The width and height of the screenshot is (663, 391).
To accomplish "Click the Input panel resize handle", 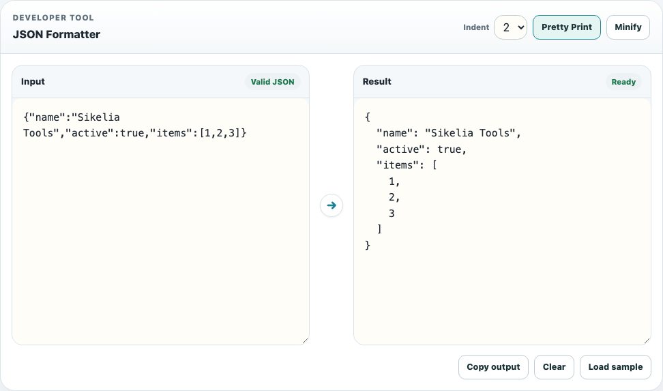I will click(x=306, y=341).
